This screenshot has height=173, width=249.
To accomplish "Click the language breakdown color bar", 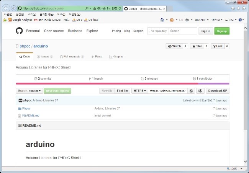I will pyautogui.click(x=123, y=83).
